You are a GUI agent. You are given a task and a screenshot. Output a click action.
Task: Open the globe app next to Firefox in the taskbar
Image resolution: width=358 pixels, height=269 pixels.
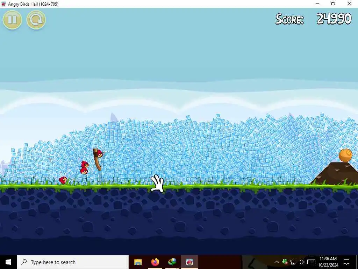[x=172, y=262]
